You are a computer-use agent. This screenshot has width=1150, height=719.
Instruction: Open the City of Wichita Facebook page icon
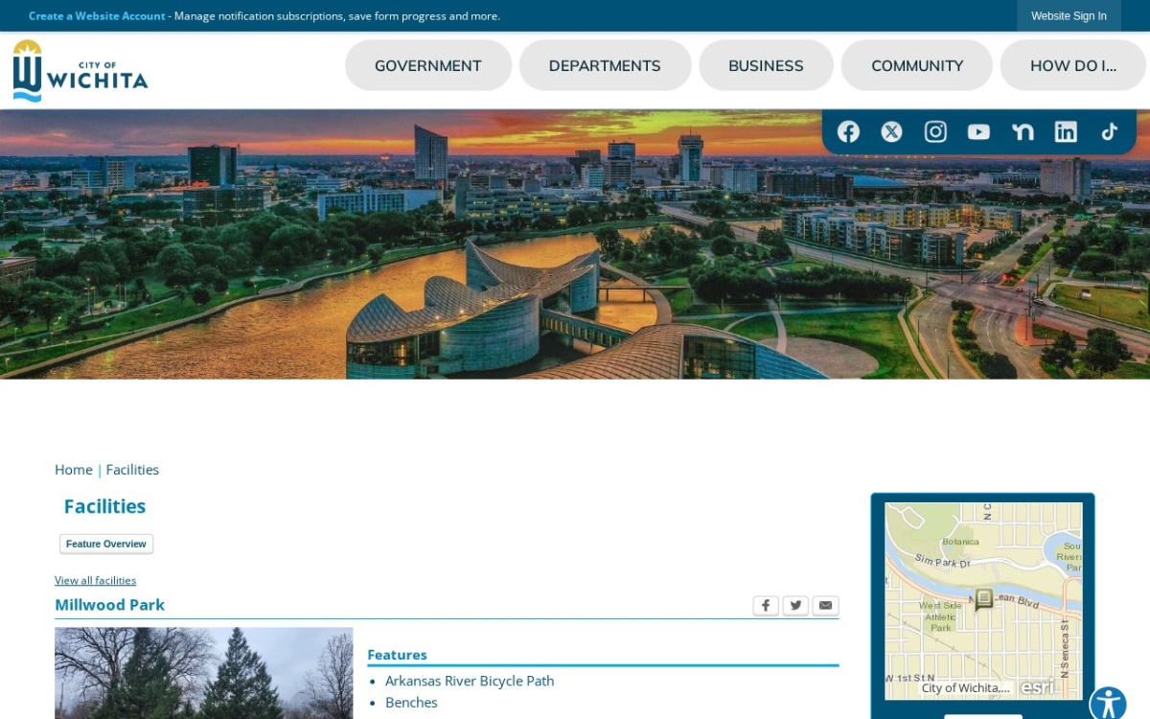point(848,132)
